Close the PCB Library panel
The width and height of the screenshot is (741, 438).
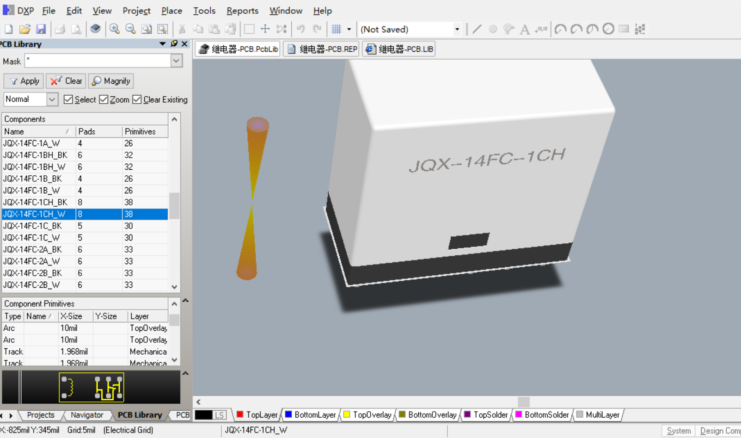coord(184,43)
